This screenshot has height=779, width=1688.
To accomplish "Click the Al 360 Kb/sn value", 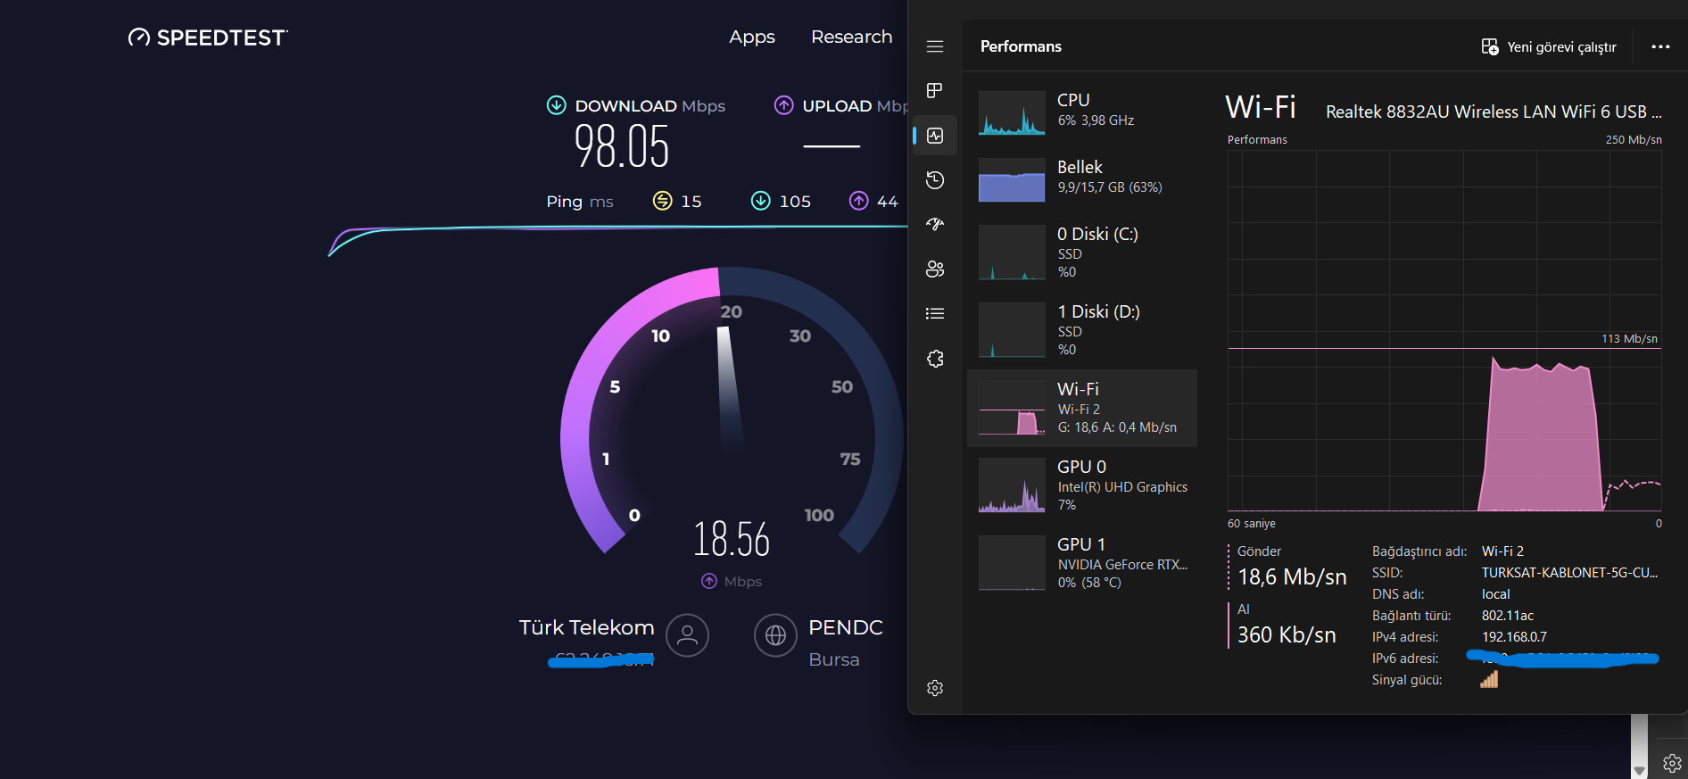I will pyautogui.click(x=1287, y=634).
